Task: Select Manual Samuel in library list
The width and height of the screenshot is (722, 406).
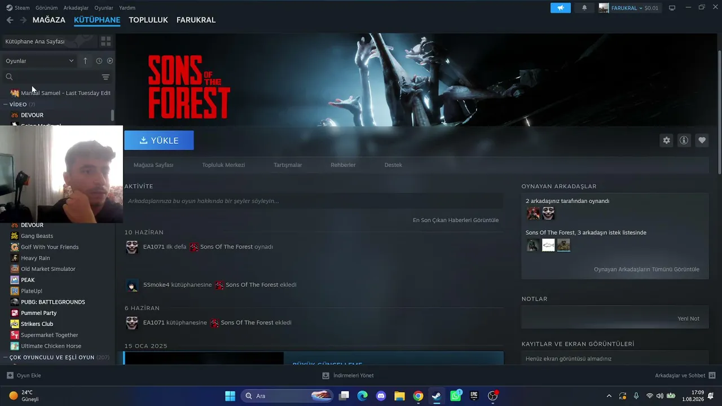Action: [61, 93]
